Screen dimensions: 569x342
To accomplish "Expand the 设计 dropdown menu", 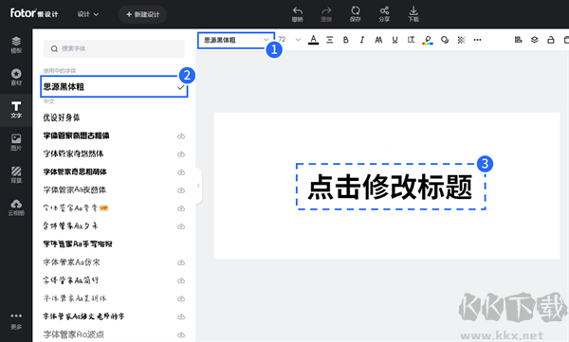I will (88, 14).
